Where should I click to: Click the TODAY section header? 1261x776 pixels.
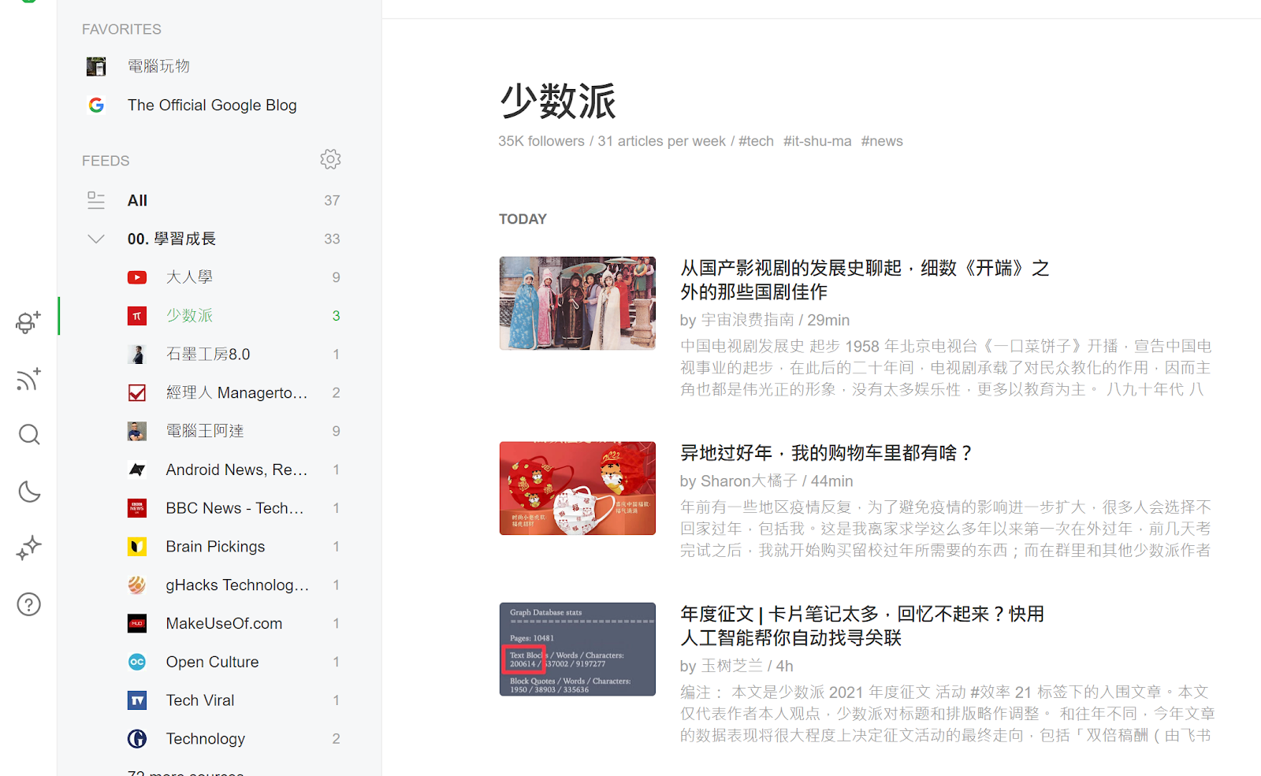pos(523,219)
